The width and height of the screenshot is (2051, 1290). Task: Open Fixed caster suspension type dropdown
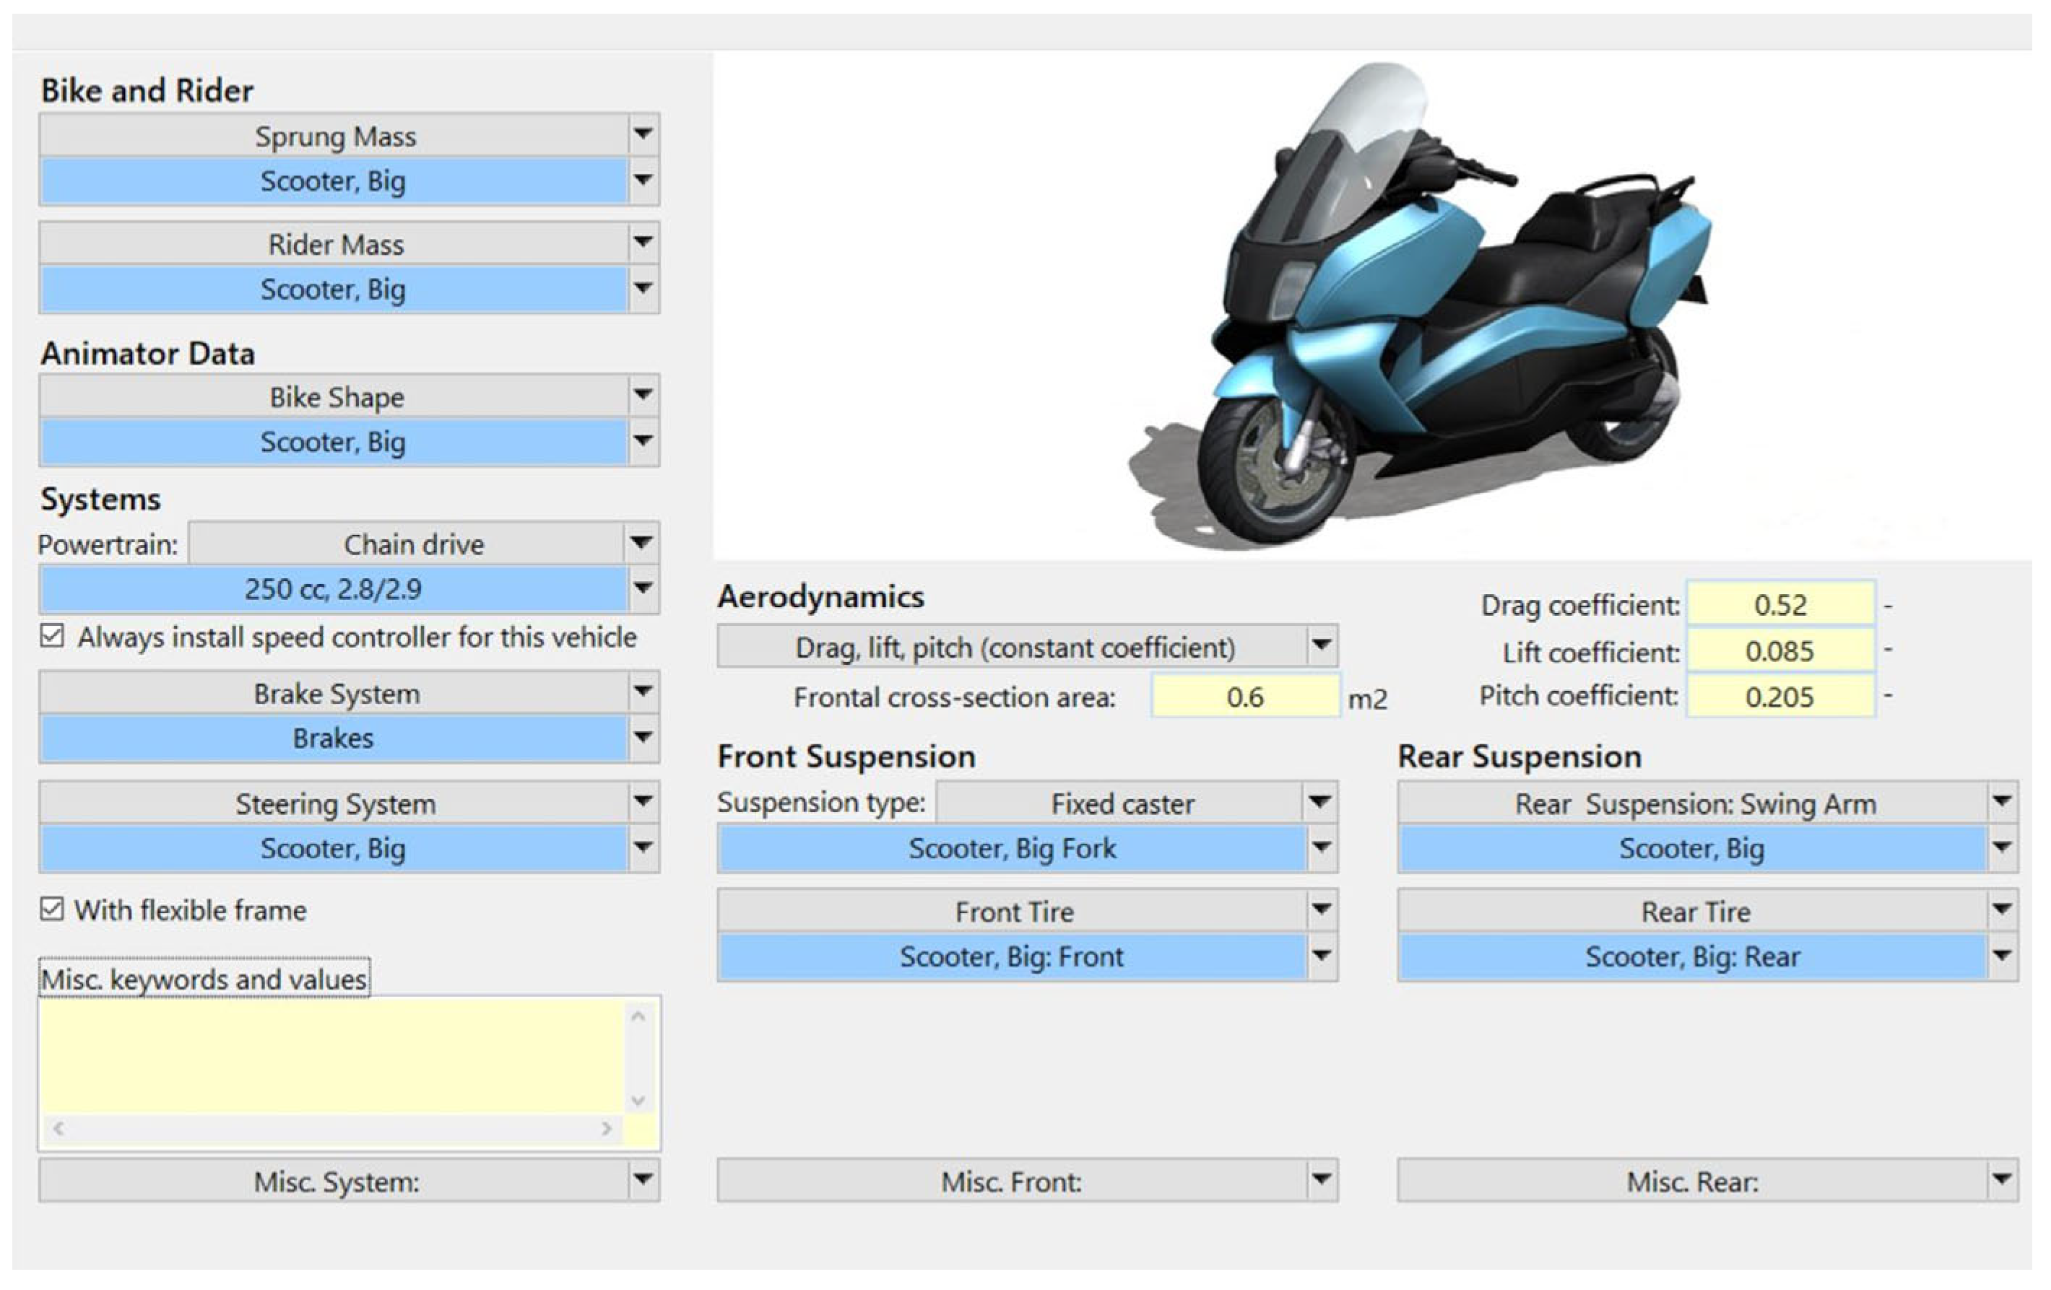point(1319,802)
